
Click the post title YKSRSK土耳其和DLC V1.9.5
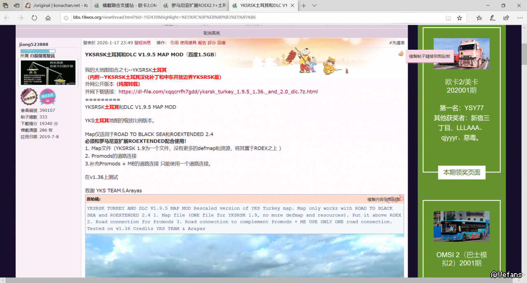point(151,55)
